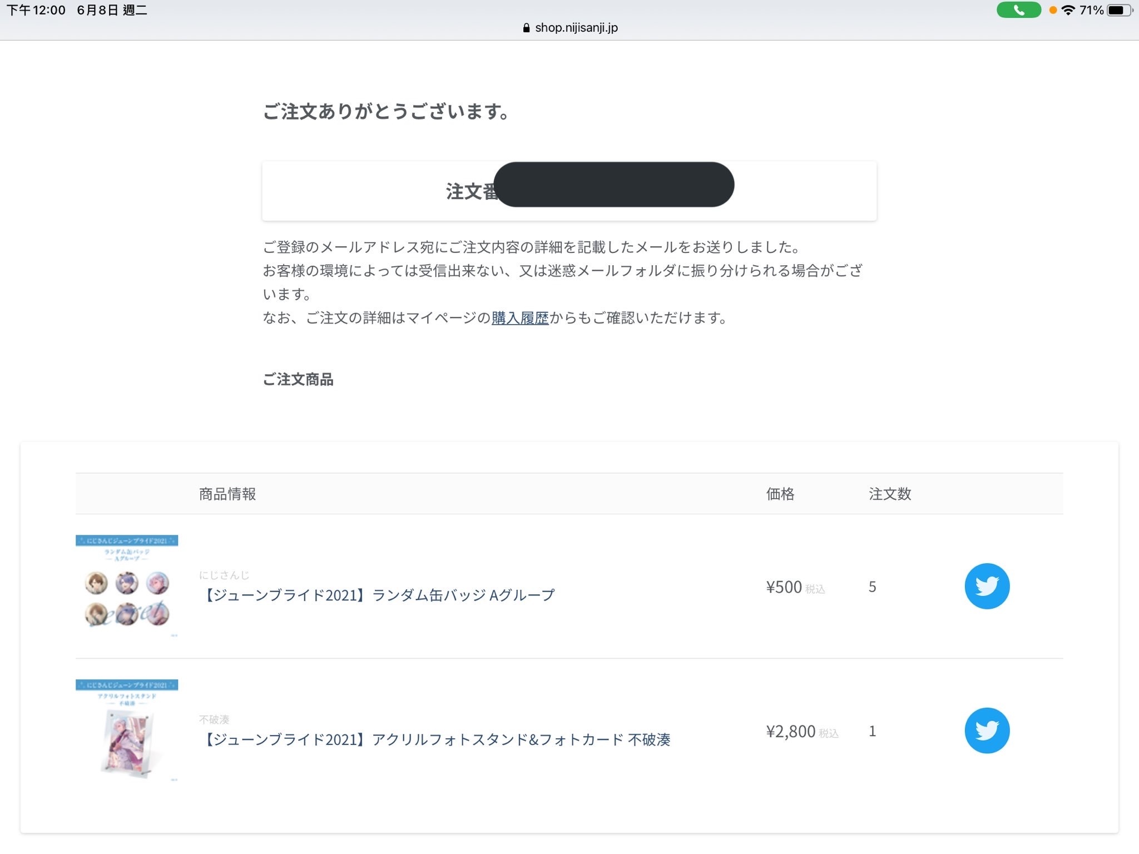The image size is (1139, 854).
Task: Open the random can badge thumbnail
Action: point(127,586)
